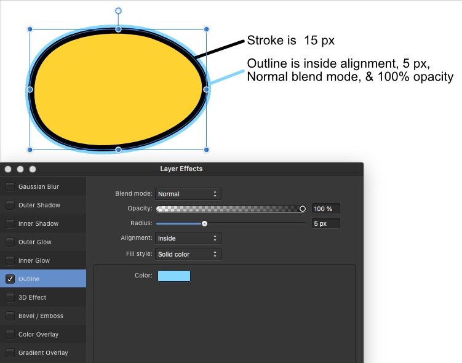462x363 pixels.
Task: Open the Alignment dropdown showing Inside
Action: coord(188,238)
